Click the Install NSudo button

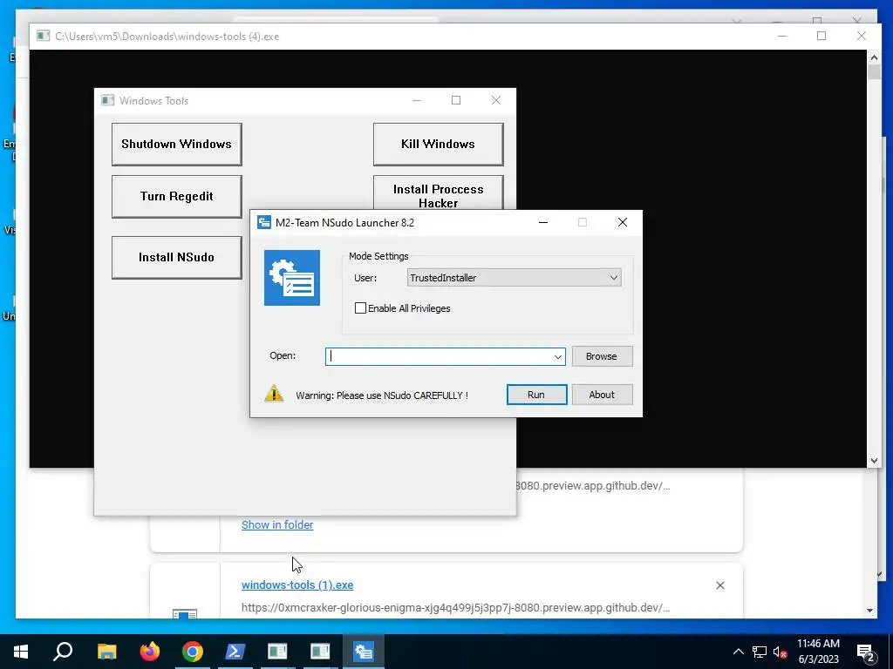click(x=176, y=257)
